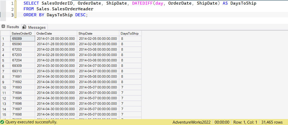Screen dimensions: 288x125
Task: Click ShipDate cell of order 71698
Action: pos(98,114)
